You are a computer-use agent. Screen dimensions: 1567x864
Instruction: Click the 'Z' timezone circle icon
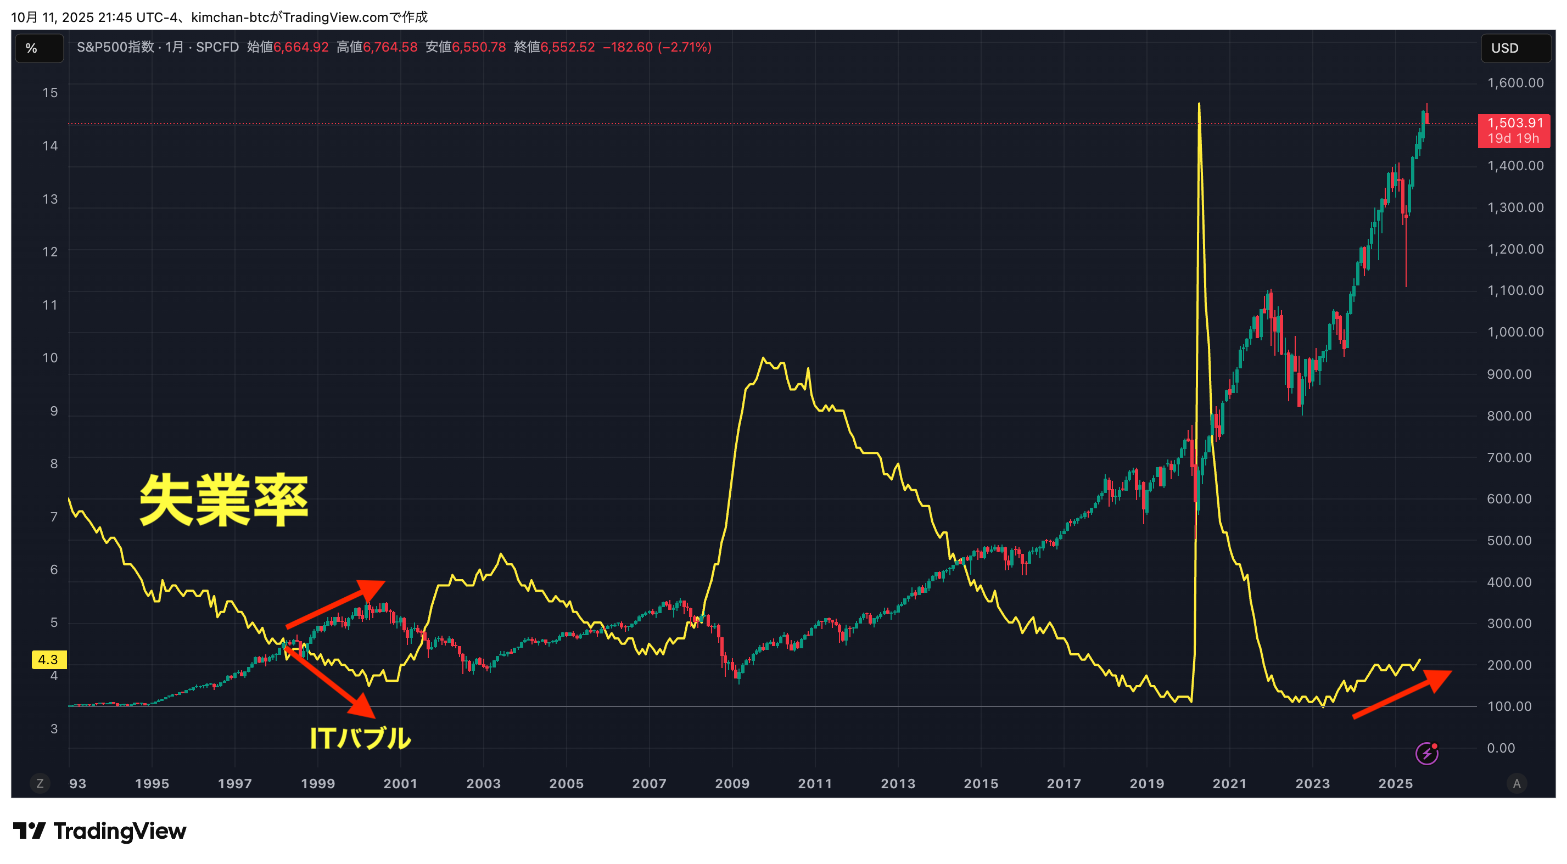tap(40, 783)
